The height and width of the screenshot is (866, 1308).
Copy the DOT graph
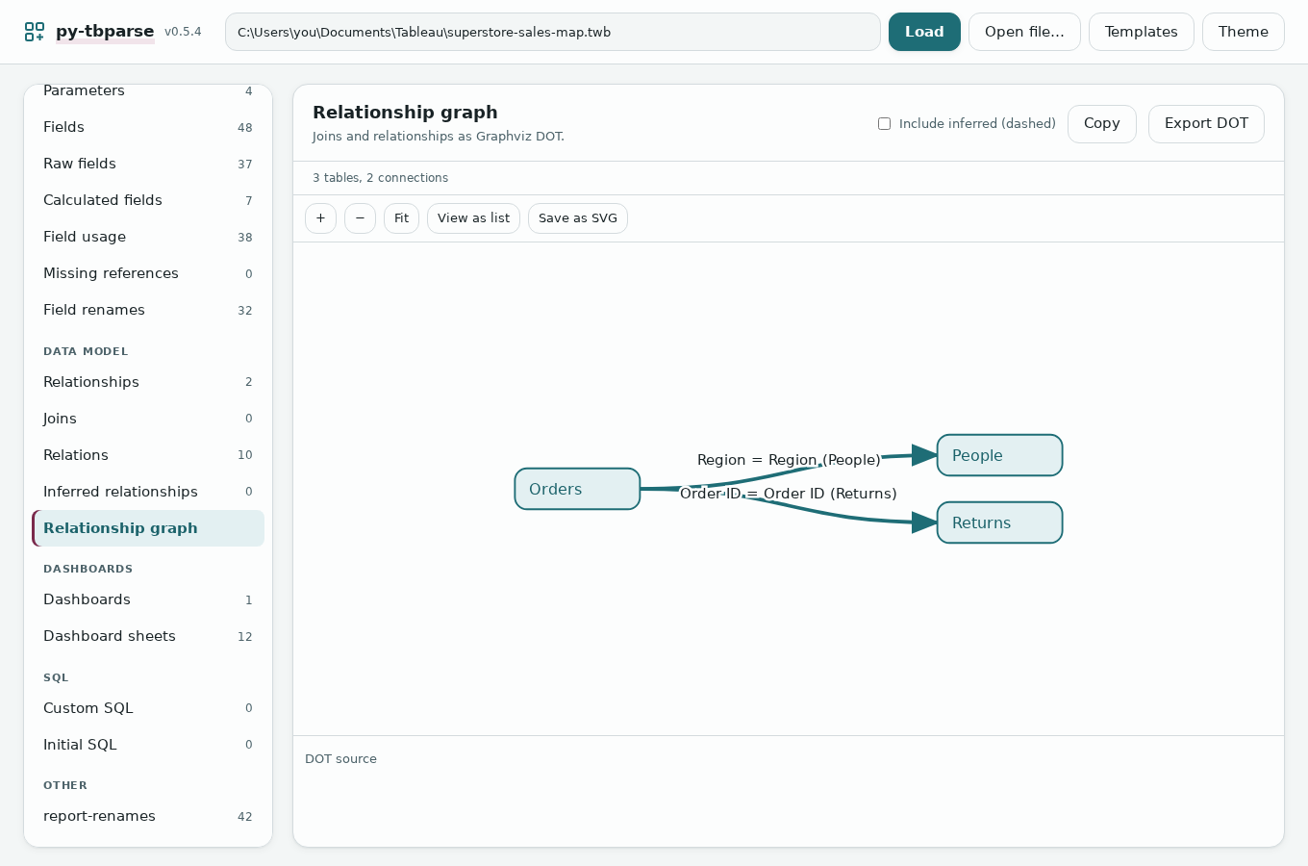(1101, 123)
